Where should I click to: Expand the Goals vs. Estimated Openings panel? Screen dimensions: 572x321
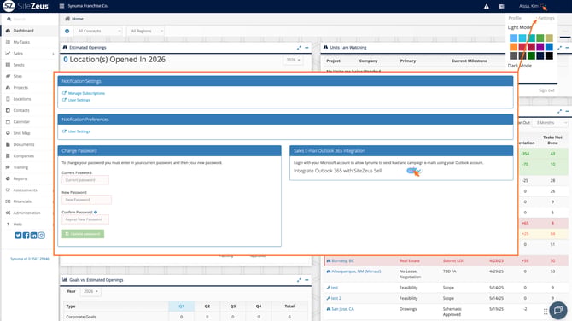[x=299, y=280]
